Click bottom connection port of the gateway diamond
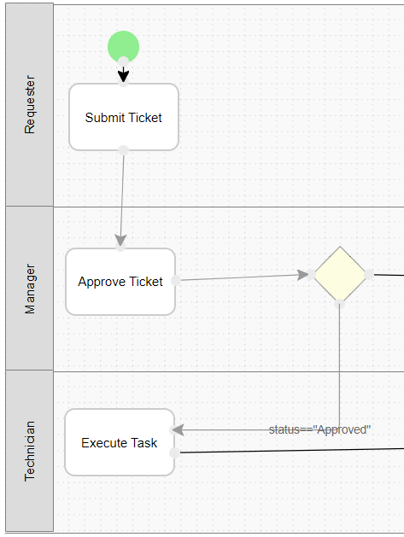This screenshot has width=404, height=537. pos(339,303)
